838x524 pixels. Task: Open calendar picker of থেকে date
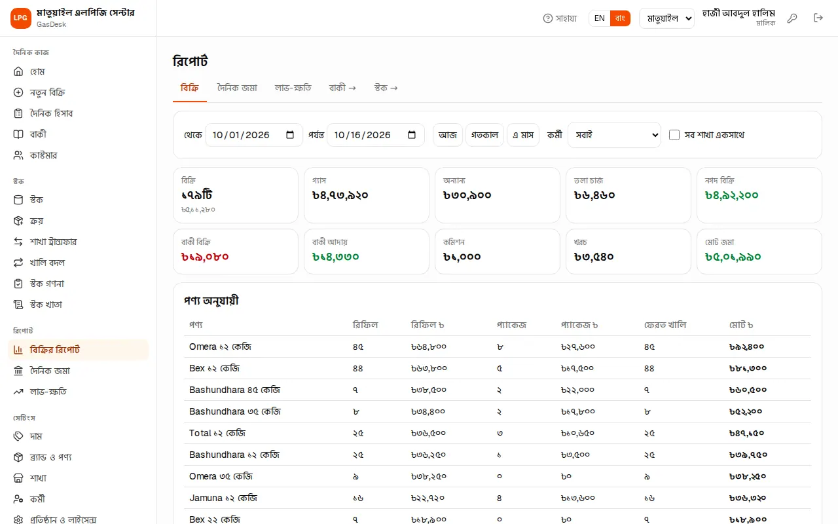[290, 135]
